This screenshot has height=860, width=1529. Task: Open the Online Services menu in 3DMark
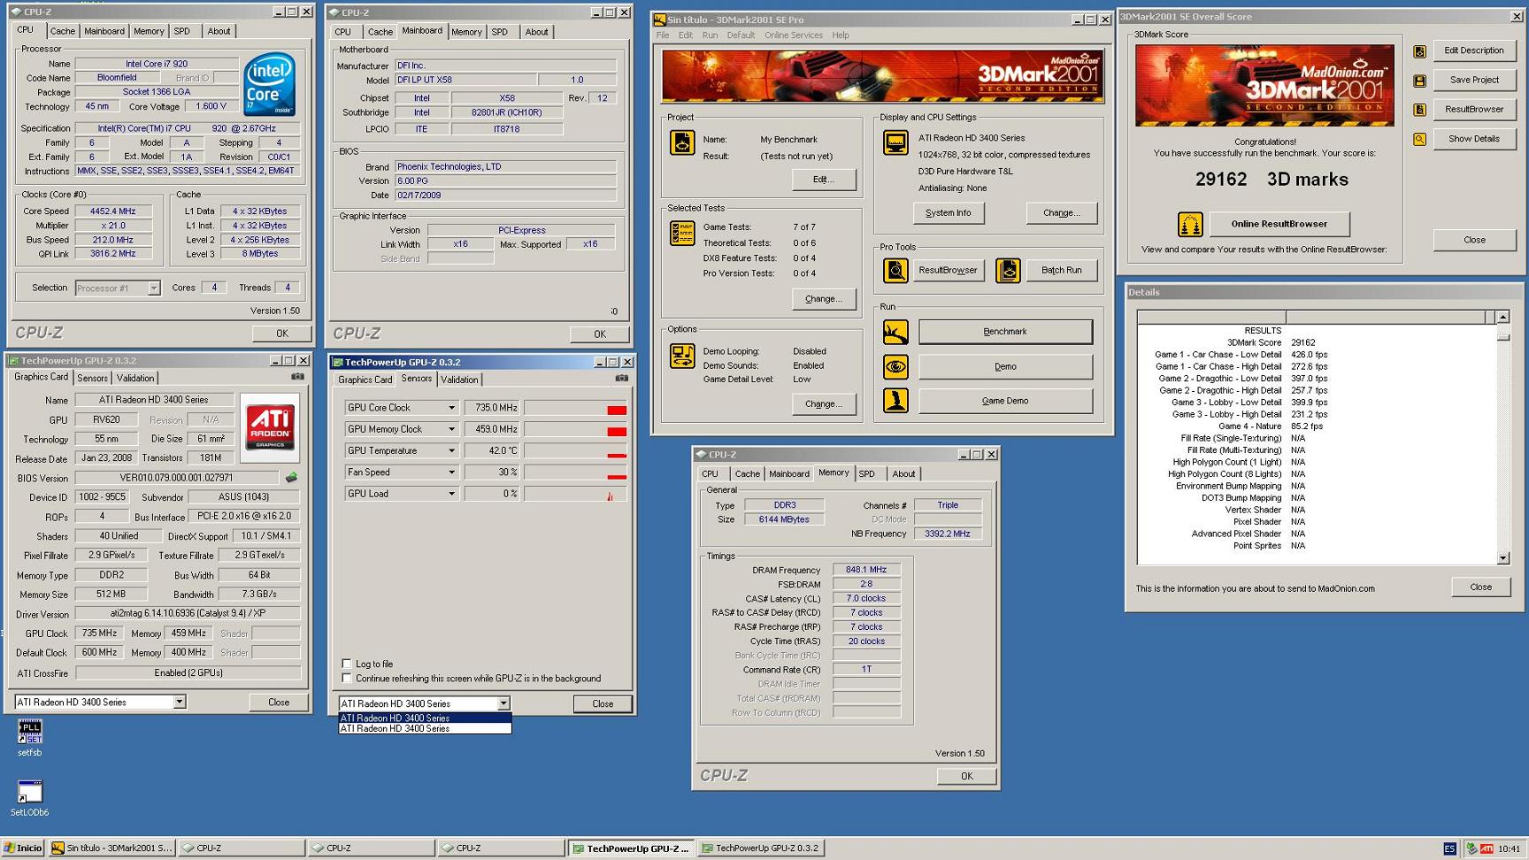point(793,35)
